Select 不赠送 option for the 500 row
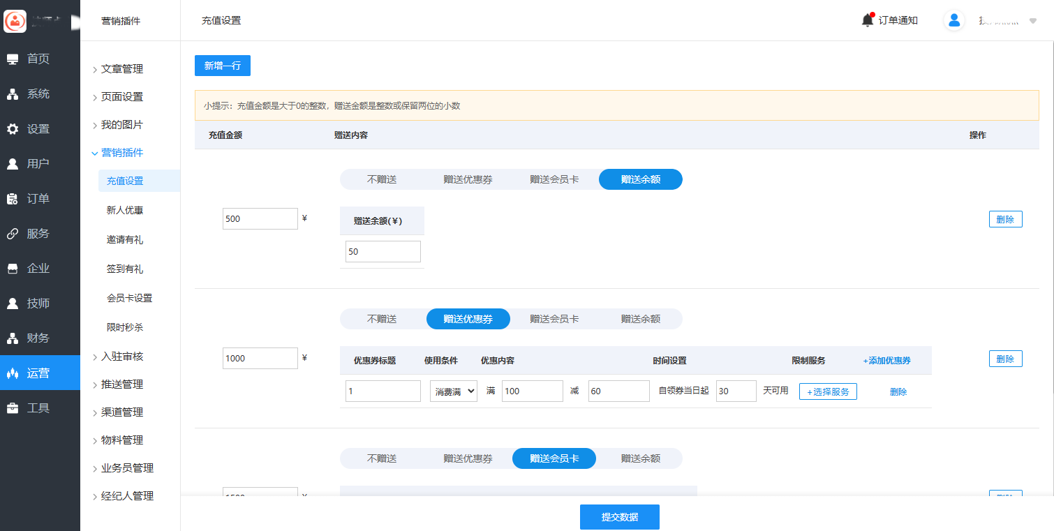The width and height of the screenshot is (1054, 531). pyautogui.click(x=382, y=179)
